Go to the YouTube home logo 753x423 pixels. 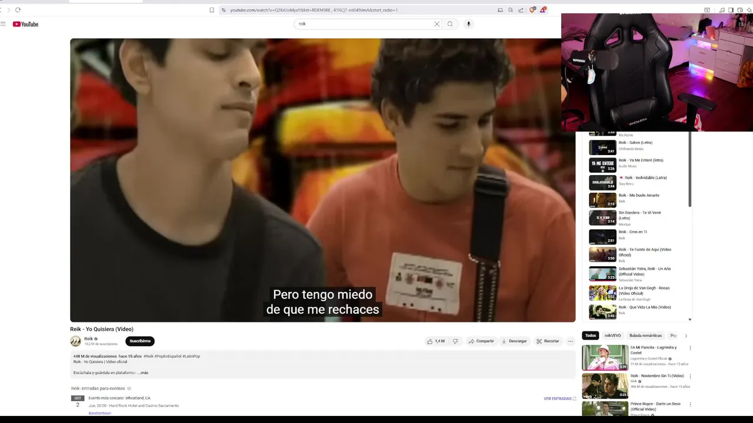coord(25,24)
